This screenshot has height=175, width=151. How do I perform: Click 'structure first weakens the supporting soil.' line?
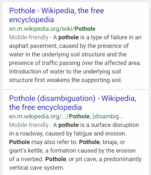tap(65, 80)
